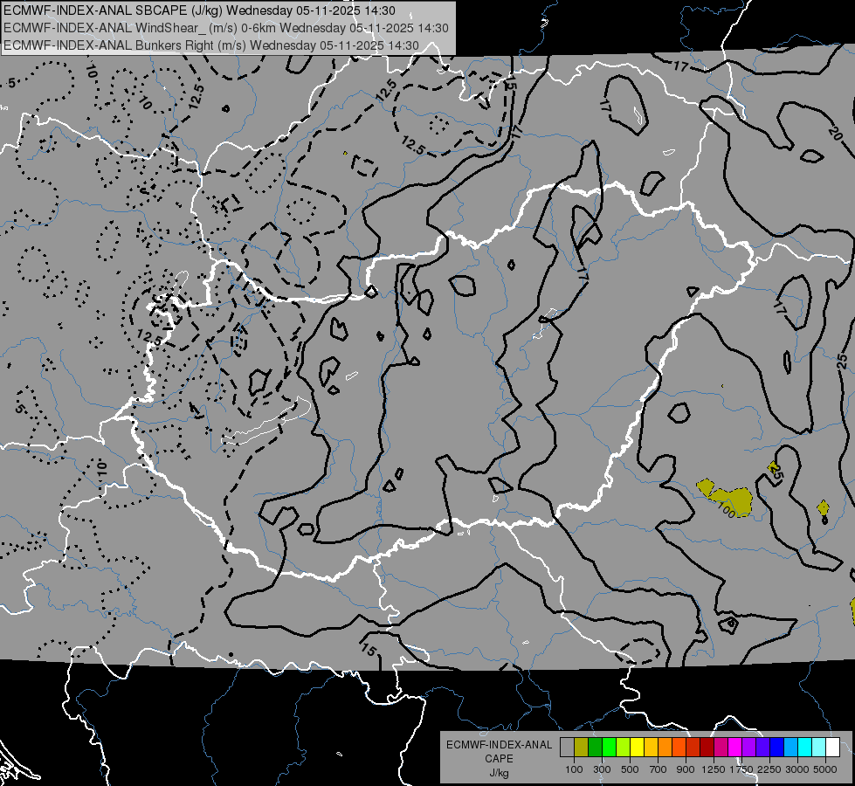Click legend value 5000
Screen dimensions: 855x786
point(825,769)
